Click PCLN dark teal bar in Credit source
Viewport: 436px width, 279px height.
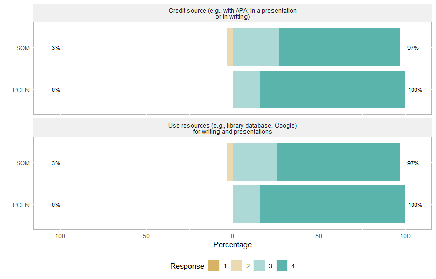[333, 90]
